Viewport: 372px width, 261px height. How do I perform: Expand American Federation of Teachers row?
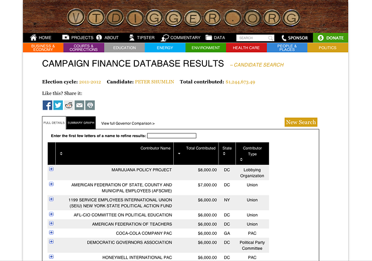[x=51, y=223]
